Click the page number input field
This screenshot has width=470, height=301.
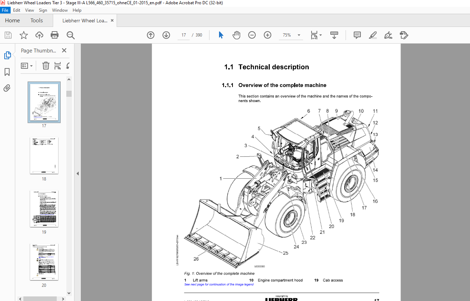(184, 35)
